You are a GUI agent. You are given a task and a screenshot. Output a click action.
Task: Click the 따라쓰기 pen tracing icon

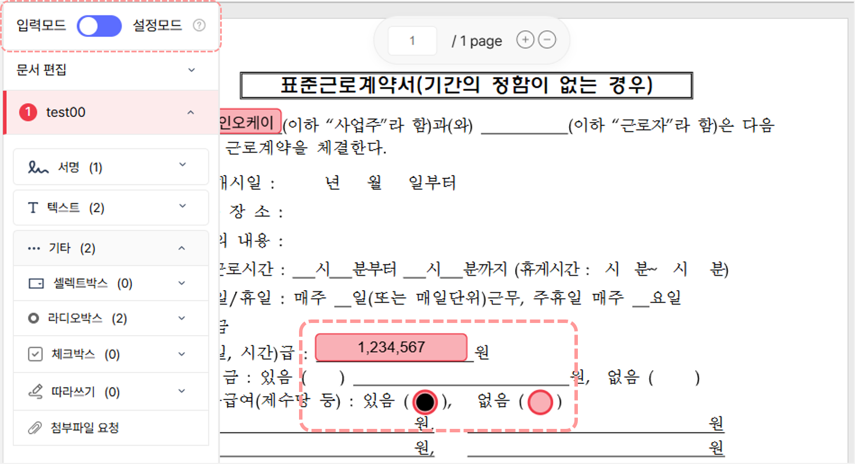pyautogui.click(x=36, y=393)
